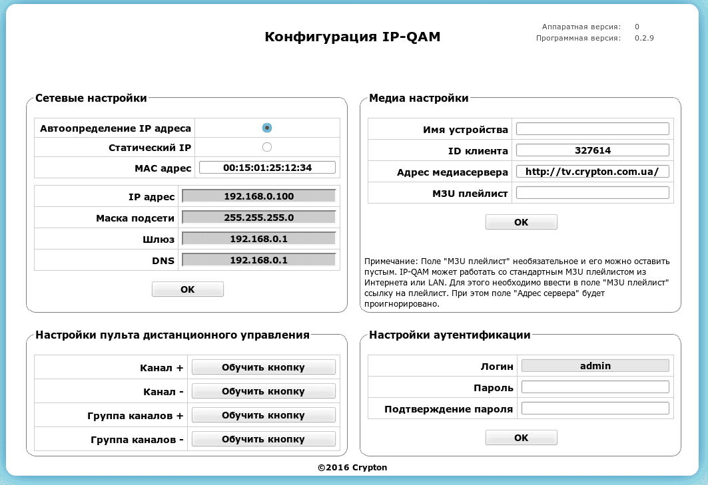Enable Автоопределение IP адреса option

(x=268, y=128)
